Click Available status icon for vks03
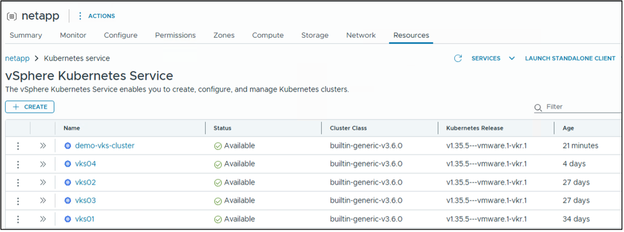 point(218,201)
